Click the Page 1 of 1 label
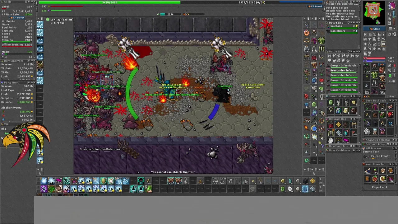The height and width of the screenshot is (224, 398). coord(380,187)
